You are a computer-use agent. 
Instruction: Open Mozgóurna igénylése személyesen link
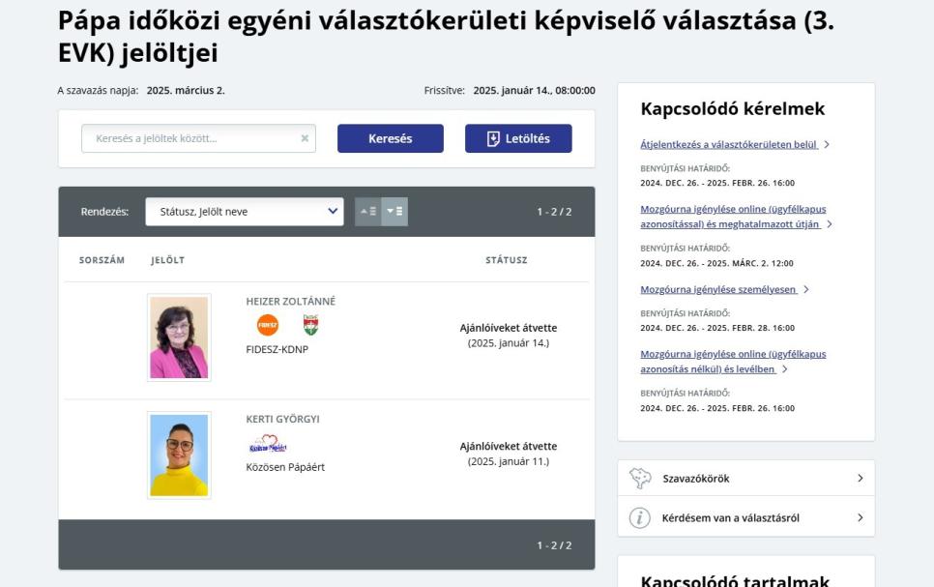718,289
